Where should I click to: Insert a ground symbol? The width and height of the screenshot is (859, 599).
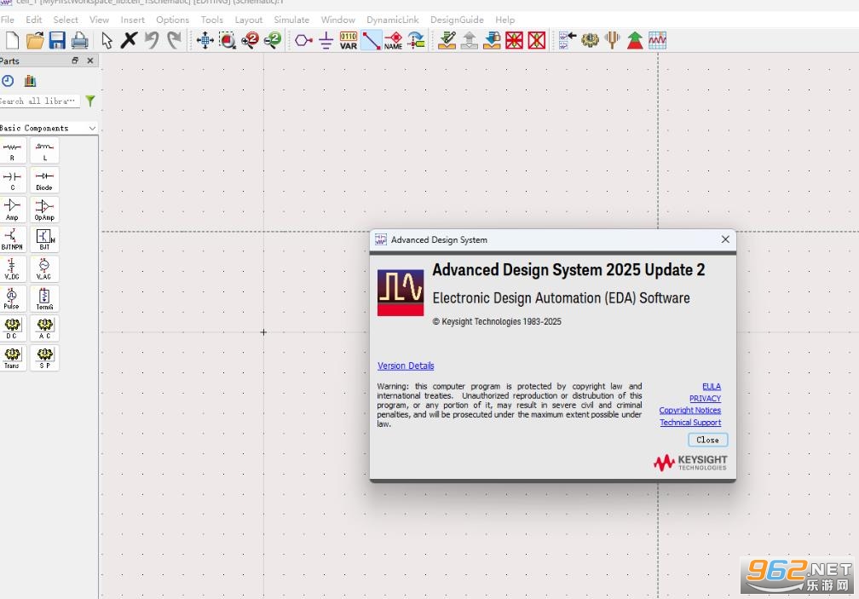[x=326, y=41]
